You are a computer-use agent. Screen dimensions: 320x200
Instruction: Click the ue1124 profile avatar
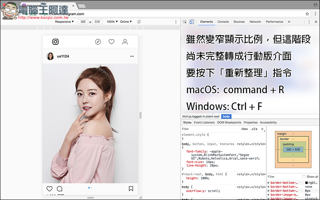[50, 56]
